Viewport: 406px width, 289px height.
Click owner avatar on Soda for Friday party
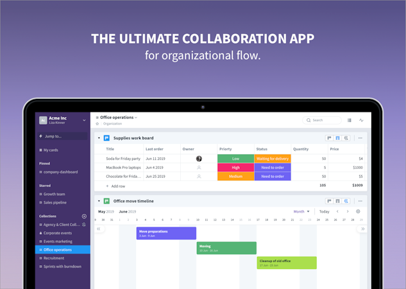tap(199, 159)
